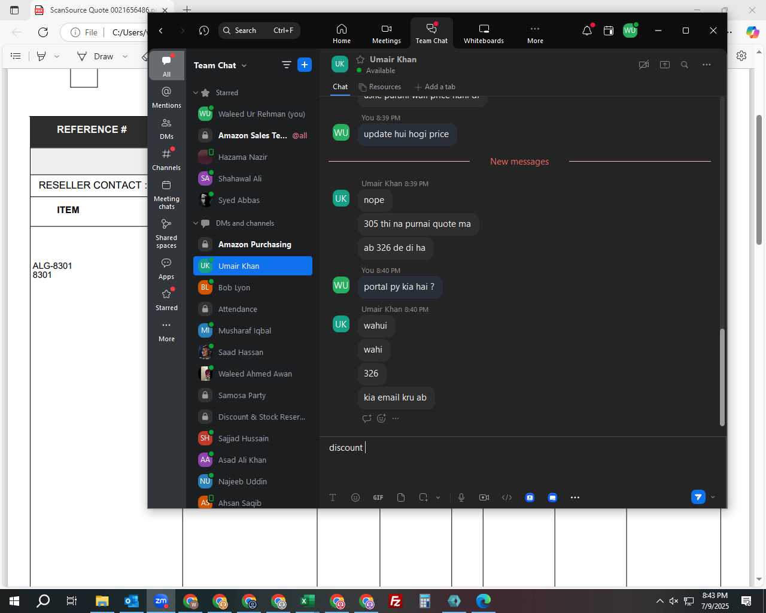Select the Chat tab in conversation

[x=340, y=87]
